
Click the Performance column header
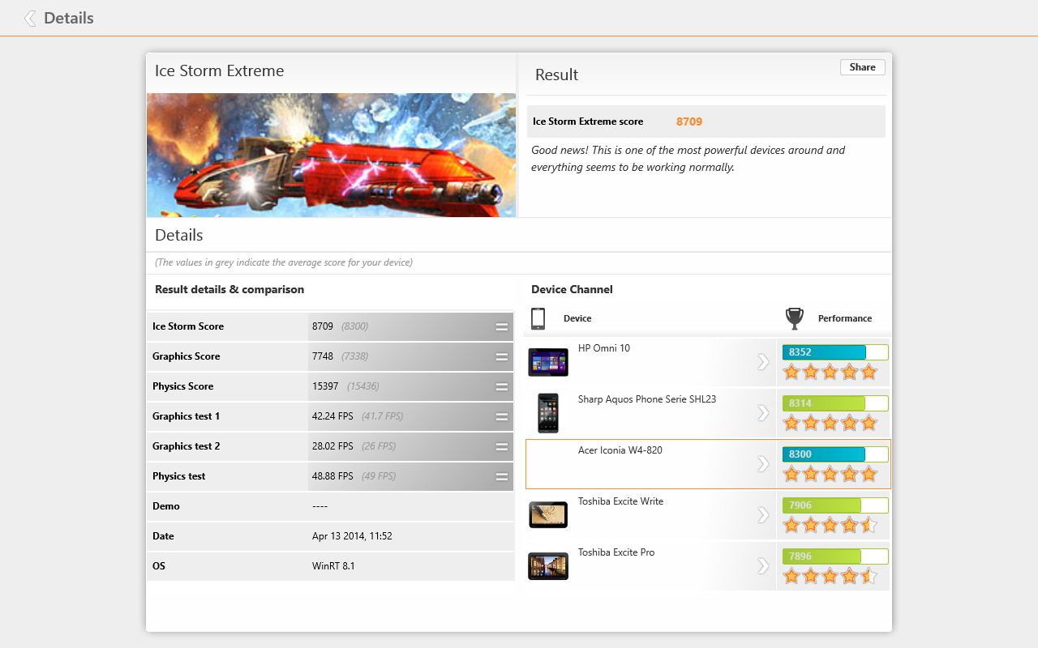point(845,318)
